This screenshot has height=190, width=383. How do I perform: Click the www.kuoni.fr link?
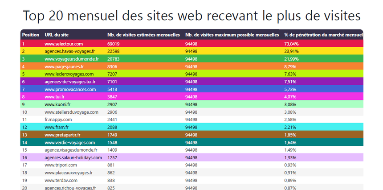pos(58,104)
